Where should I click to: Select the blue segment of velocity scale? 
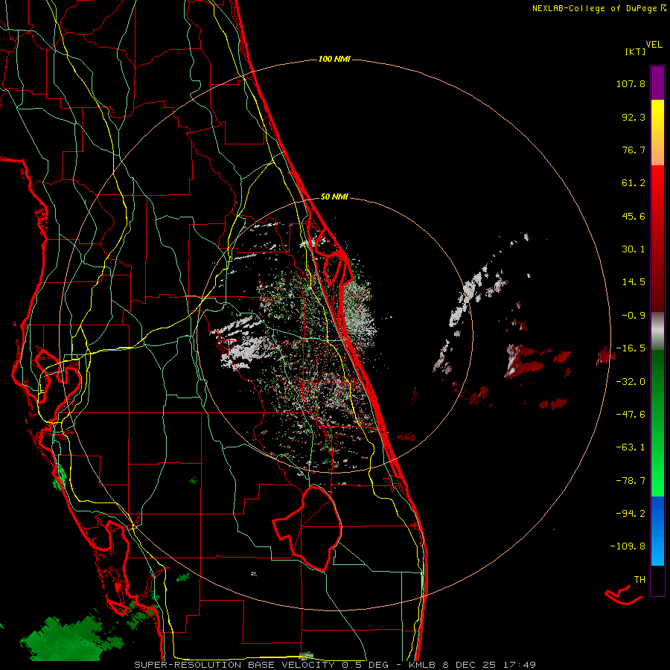(x=657, y=531)
